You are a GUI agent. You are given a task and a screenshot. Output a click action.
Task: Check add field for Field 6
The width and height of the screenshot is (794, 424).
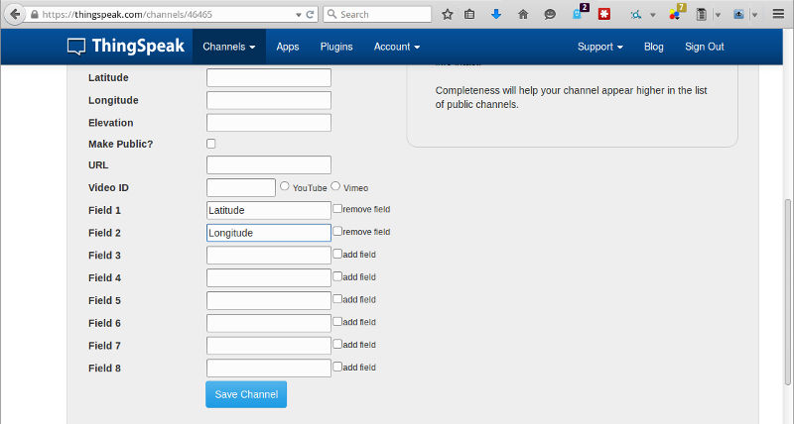click(x=337, y=321)
